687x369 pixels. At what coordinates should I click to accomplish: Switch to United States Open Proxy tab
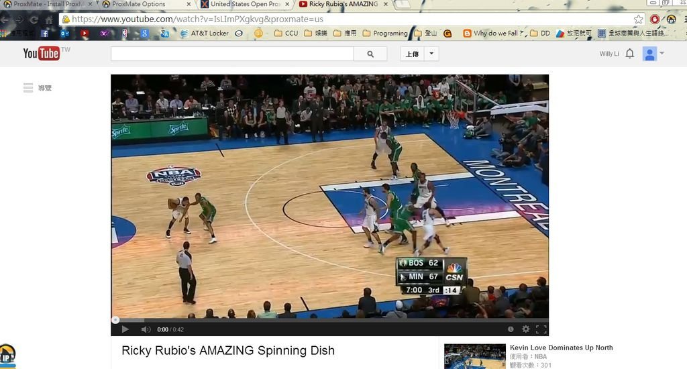point(246,4)
